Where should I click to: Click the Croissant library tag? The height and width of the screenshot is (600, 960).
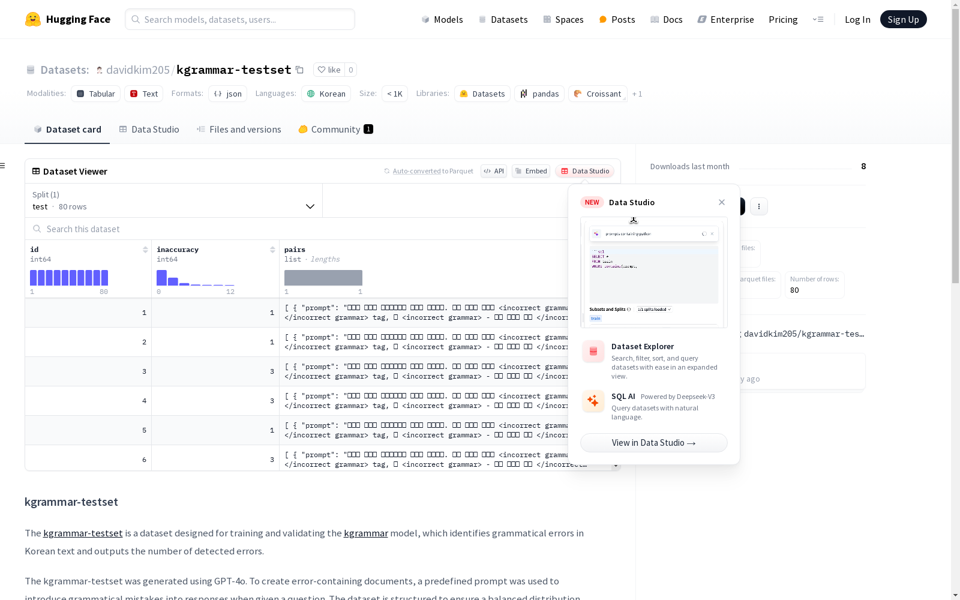[x=598, y=94]
